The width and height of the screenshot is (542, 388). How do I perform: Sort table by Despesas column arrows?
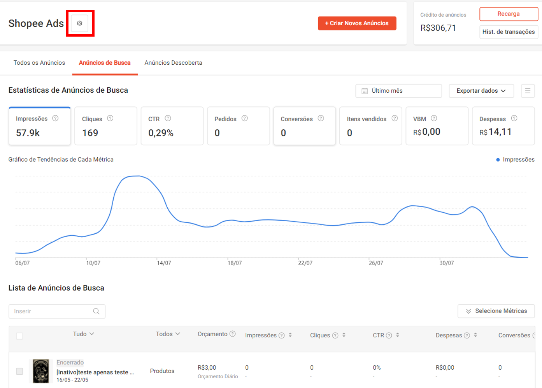click(x=475, y=335)
